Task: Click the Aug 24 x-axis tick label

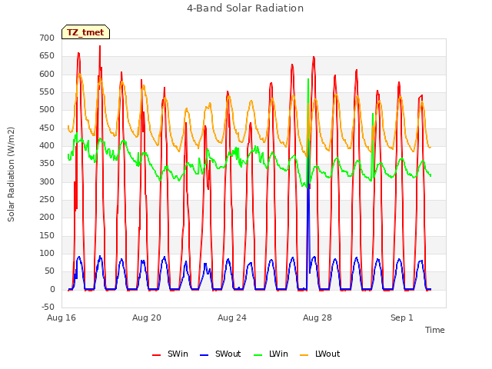Action: [232, 317]
